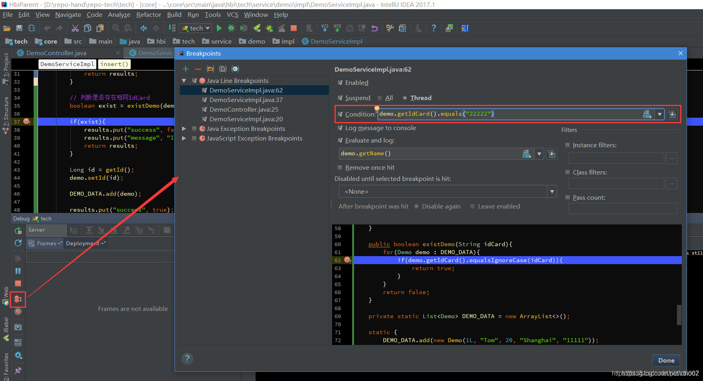
Task: Expand the Condition field editor button
Action: (672, 114)
